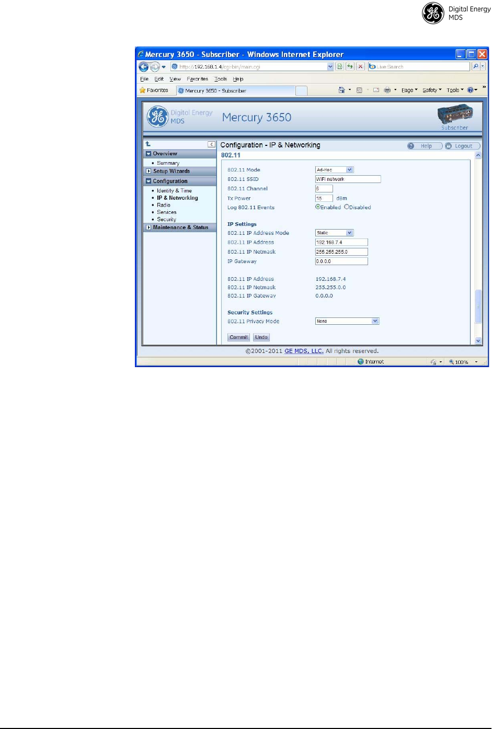Viewport: 492px width, 729px height.
Task: Open the Tools command bar dropdown
Action: pyautogui.click(x=455, y=90)
